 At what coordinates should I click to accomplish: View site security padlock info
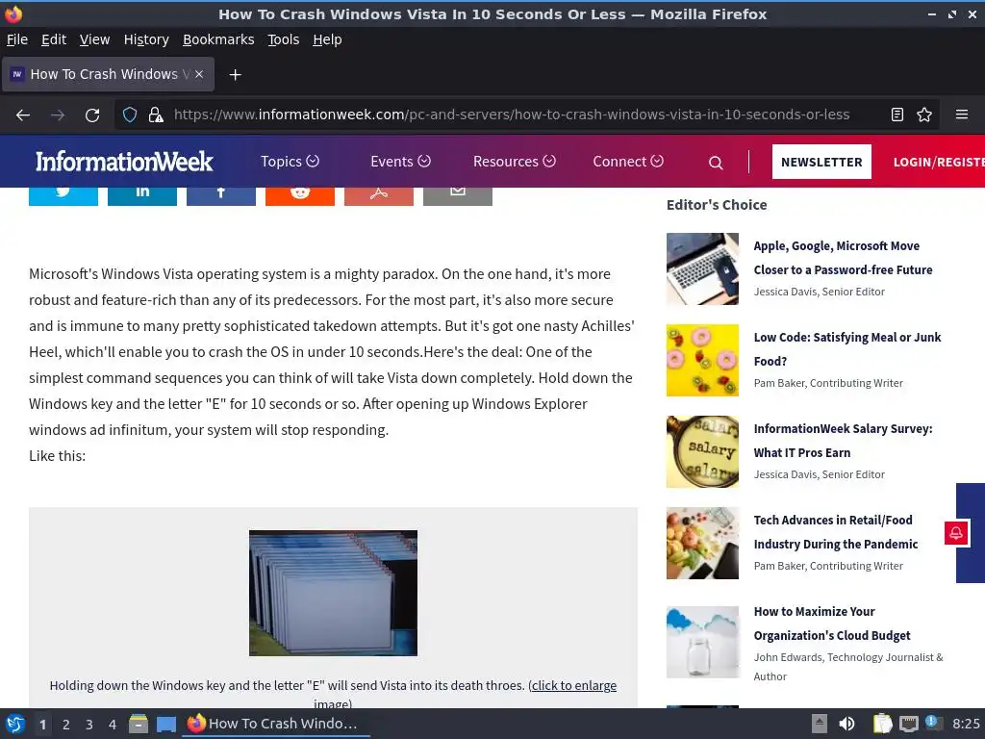(x=156, y=115)
